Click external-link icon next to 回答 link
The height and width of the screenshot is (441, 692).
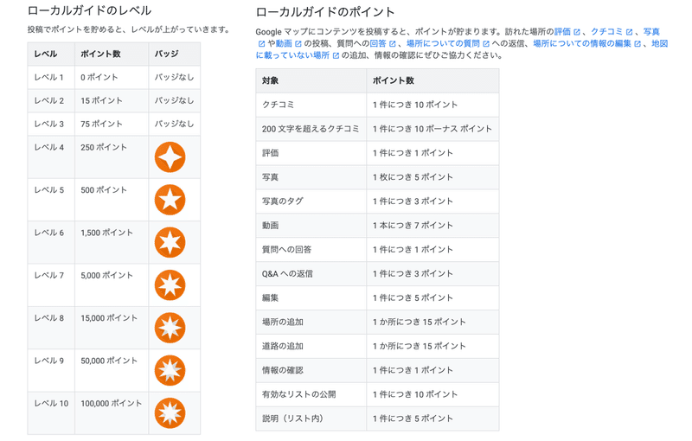tap(393, 43)
